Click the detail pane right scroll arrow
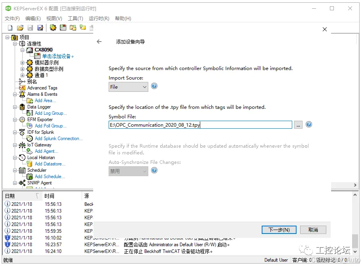 tap(355, 185)
